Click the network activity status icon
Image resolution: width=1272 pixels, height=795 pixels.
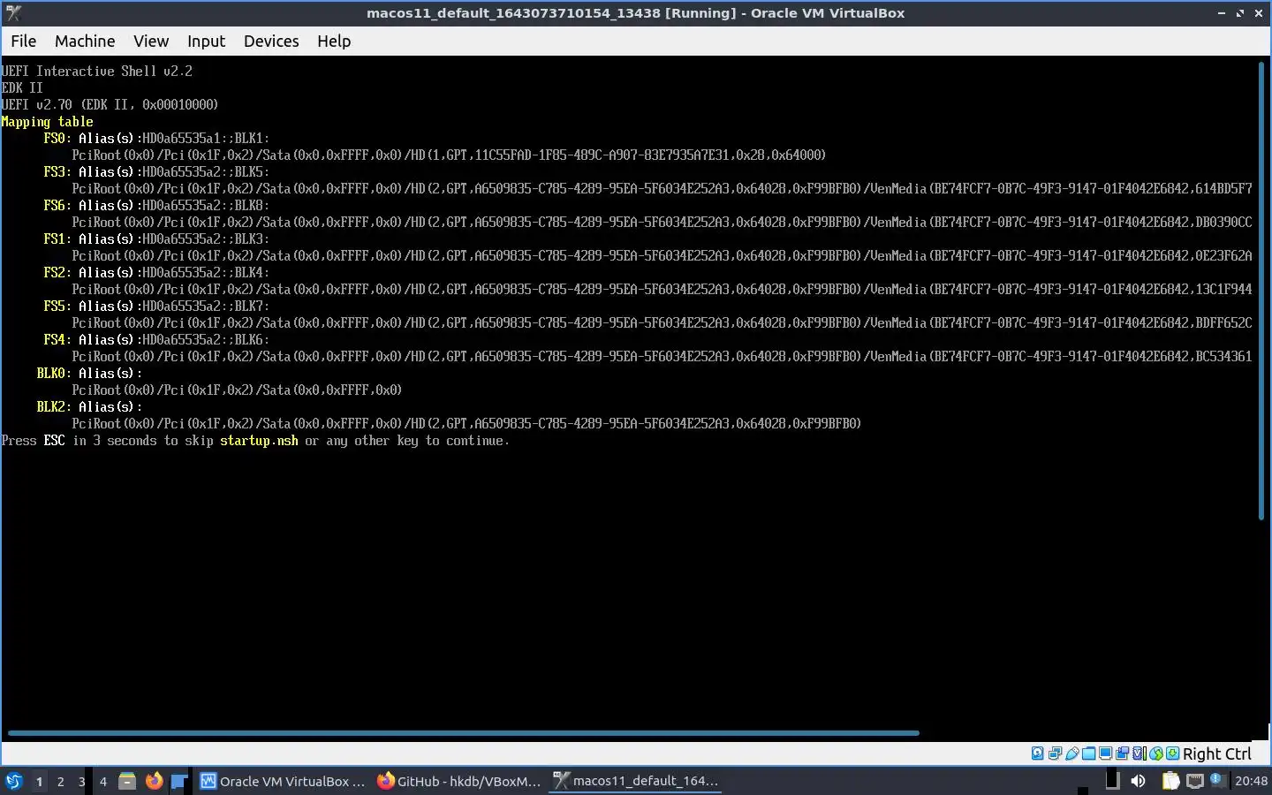[1055, 753]
